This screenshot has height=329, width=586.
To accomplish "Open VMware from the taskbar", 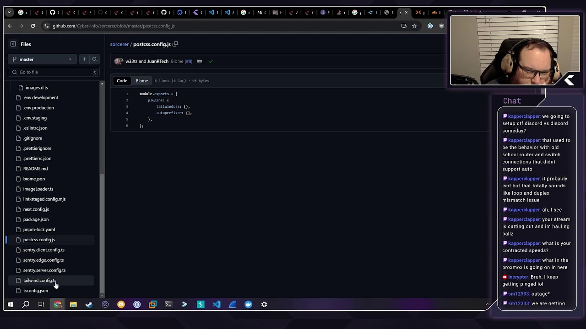I will coord(152,304).
